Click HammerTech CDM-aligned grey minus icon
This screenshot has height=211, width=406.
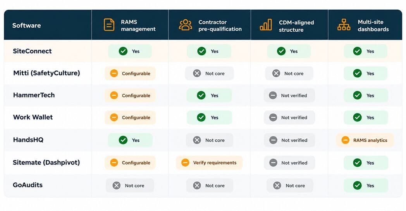click(x=273, y=95)
